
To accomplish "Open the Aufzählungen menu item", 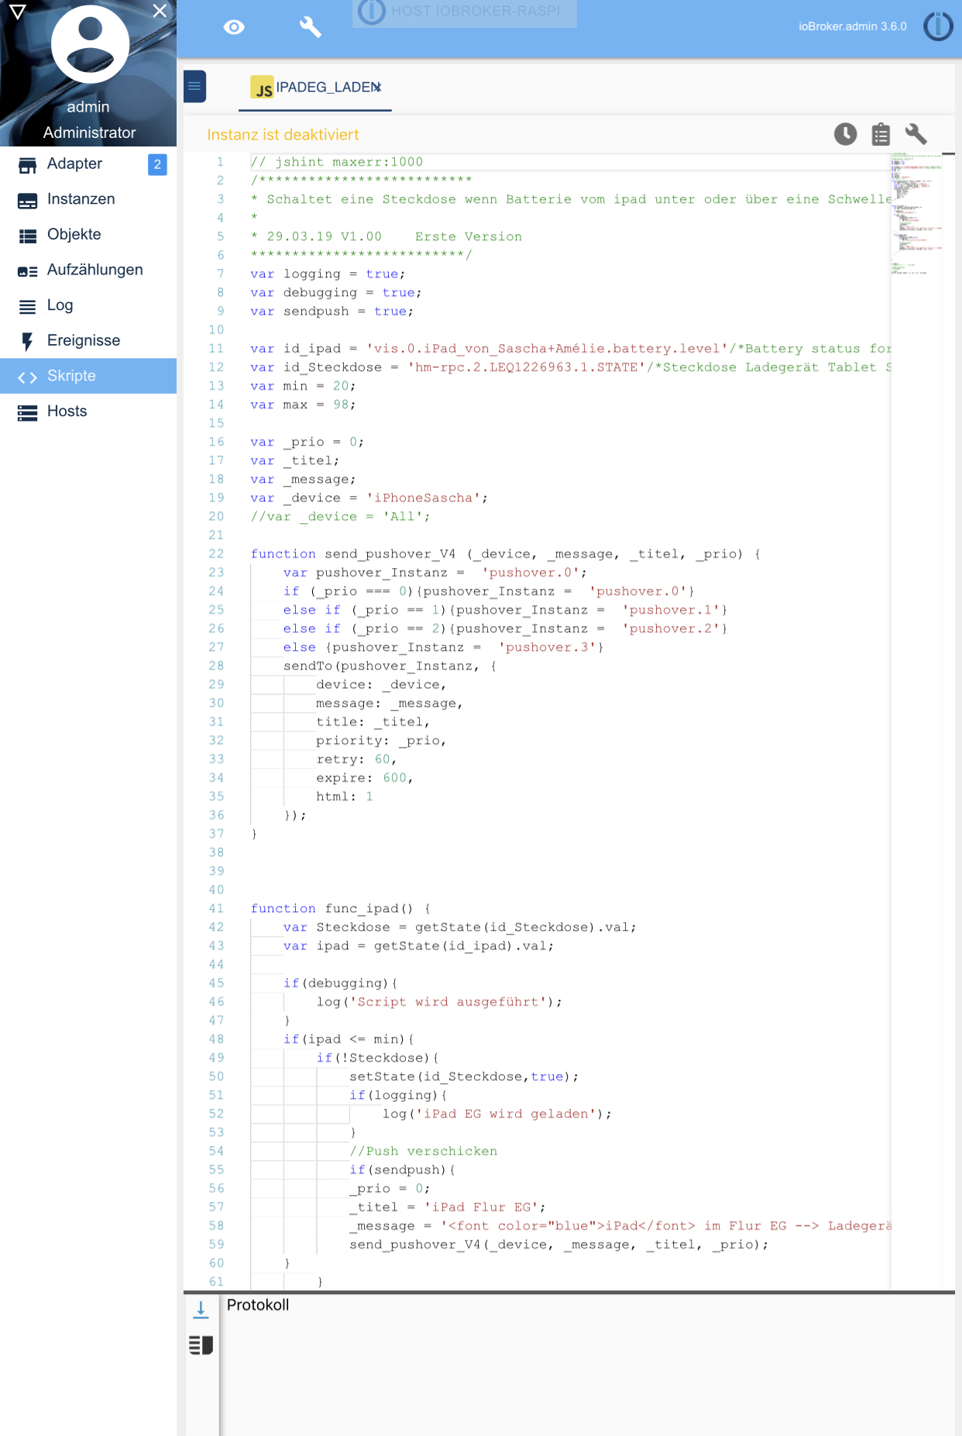I will [x=88, y=270].
